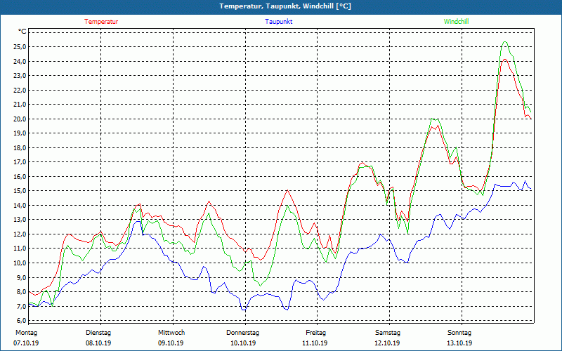
Task: Select the Dienstag 08.10.19 axis label
Action: [98, 338]
